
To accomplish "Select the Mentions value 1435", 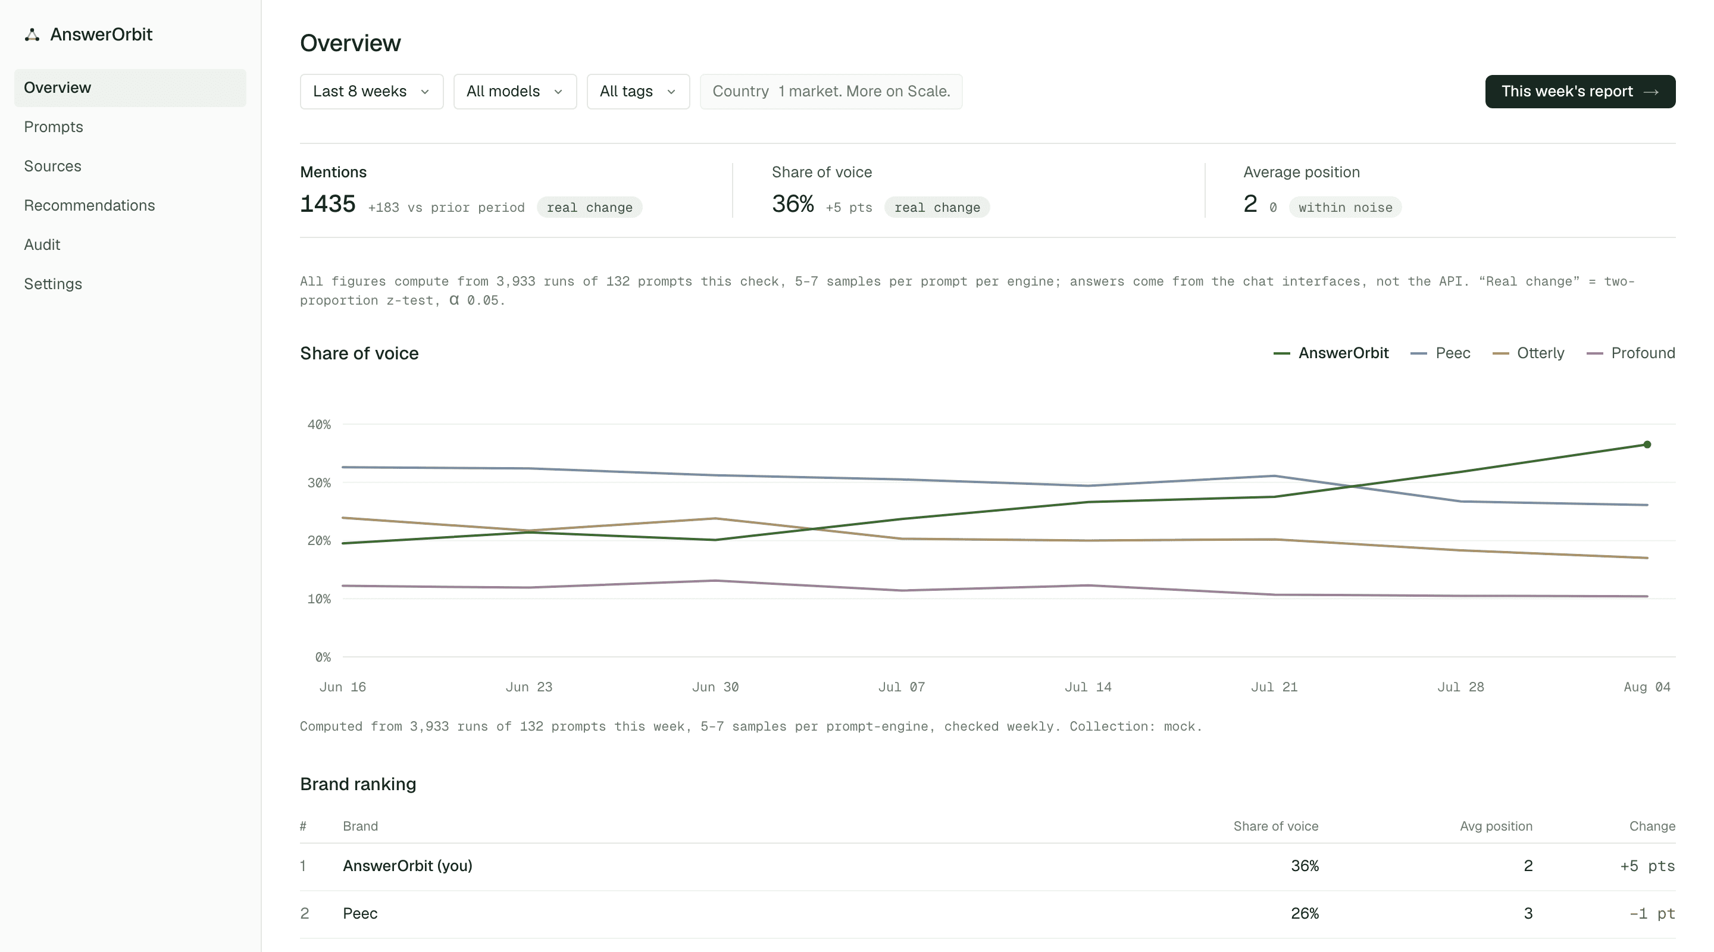I will (327, 204).
